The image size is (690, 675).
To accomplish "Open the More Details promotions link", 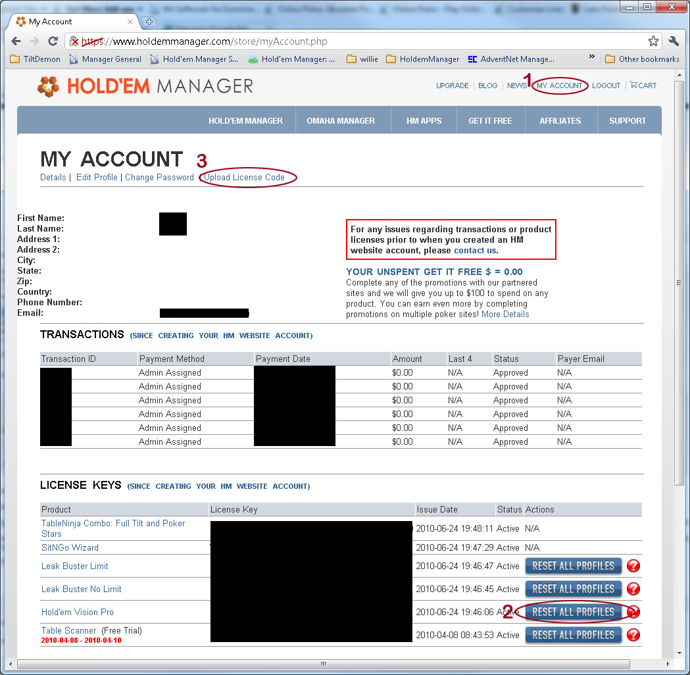I will tap(505, 314).
